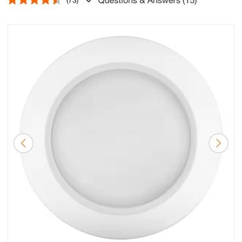
Task: Click the frosted center lens of the light
Action: 121,136
